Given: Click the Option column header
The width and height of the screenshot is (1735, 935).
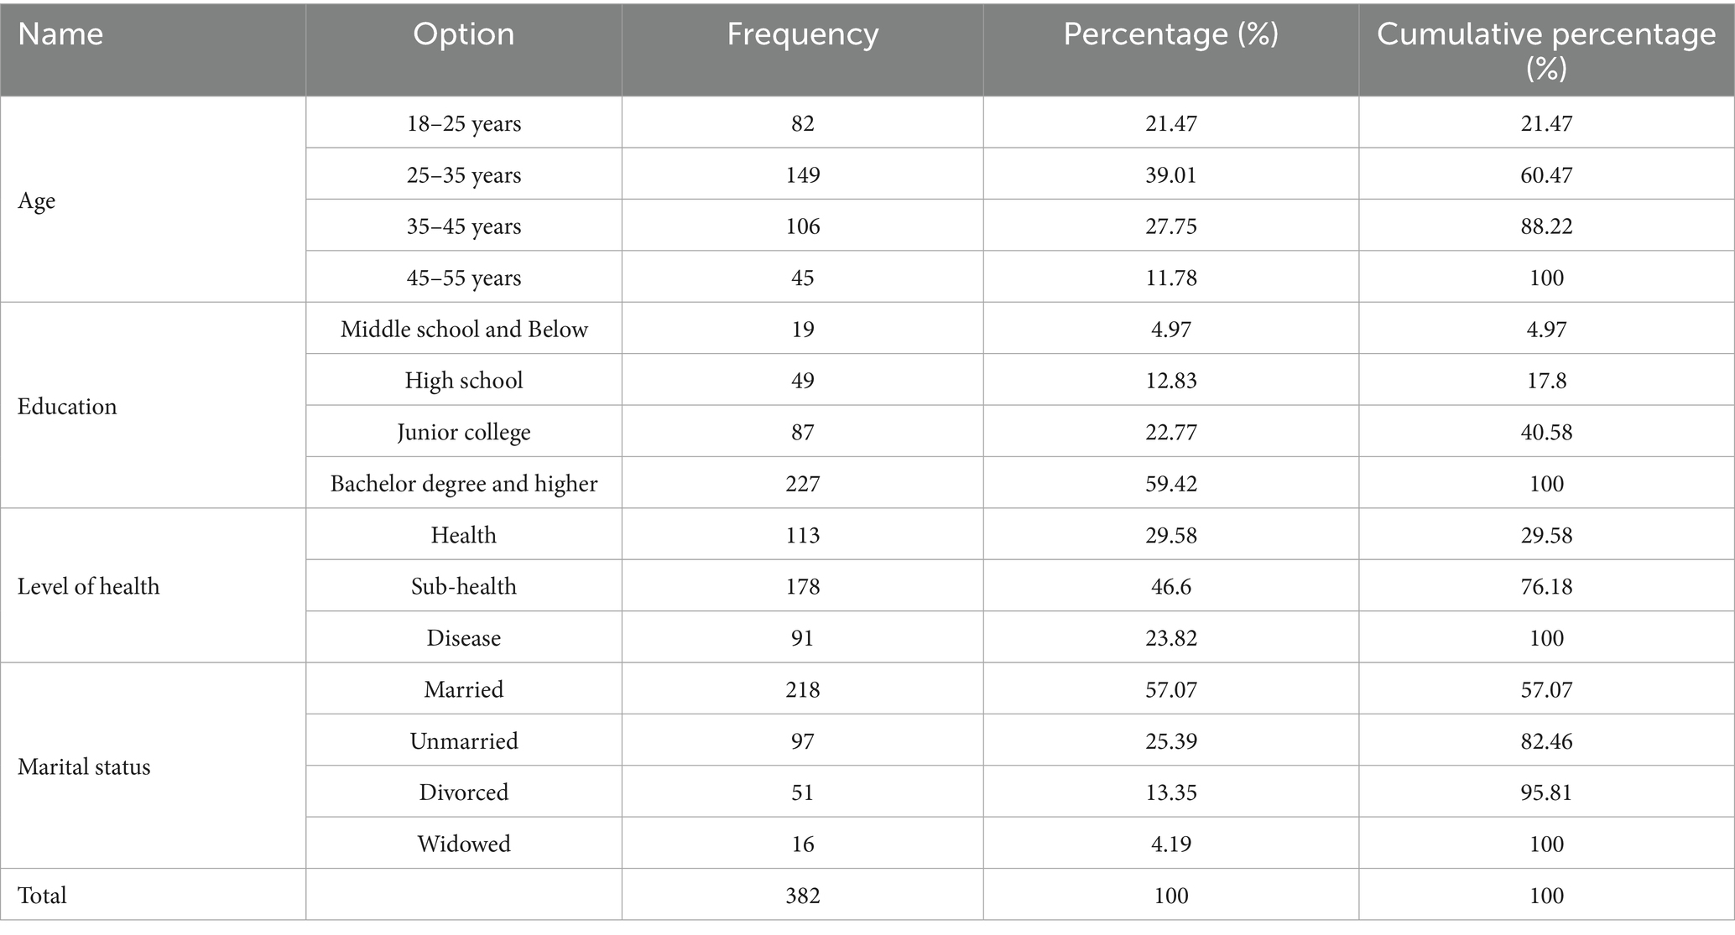Looking at the screenshot, I should click(x=463, y=34).
